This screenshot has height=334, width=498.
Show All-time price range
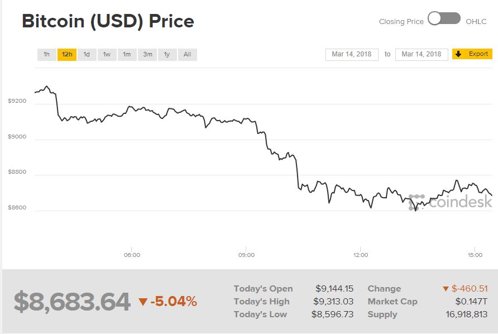point(187,55)
